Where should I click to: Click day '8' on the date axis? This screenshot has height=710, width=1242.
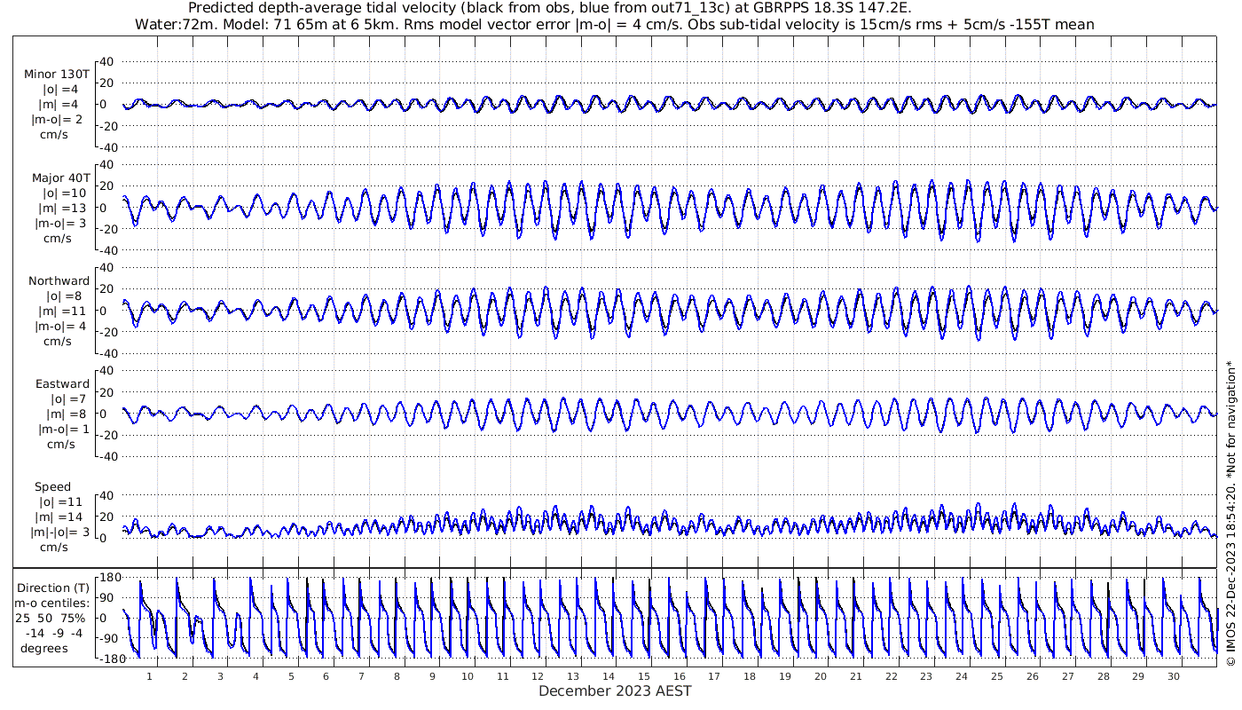(397, 676)
